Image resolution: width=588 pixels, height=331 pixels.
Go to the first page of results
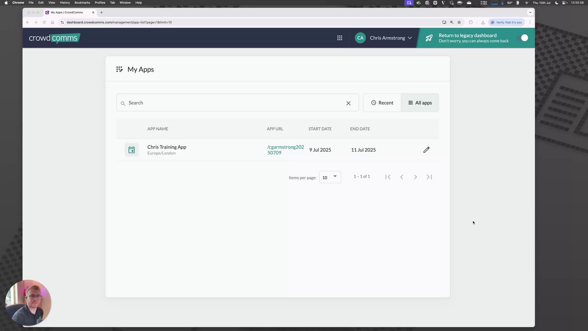tap(388, 177)
